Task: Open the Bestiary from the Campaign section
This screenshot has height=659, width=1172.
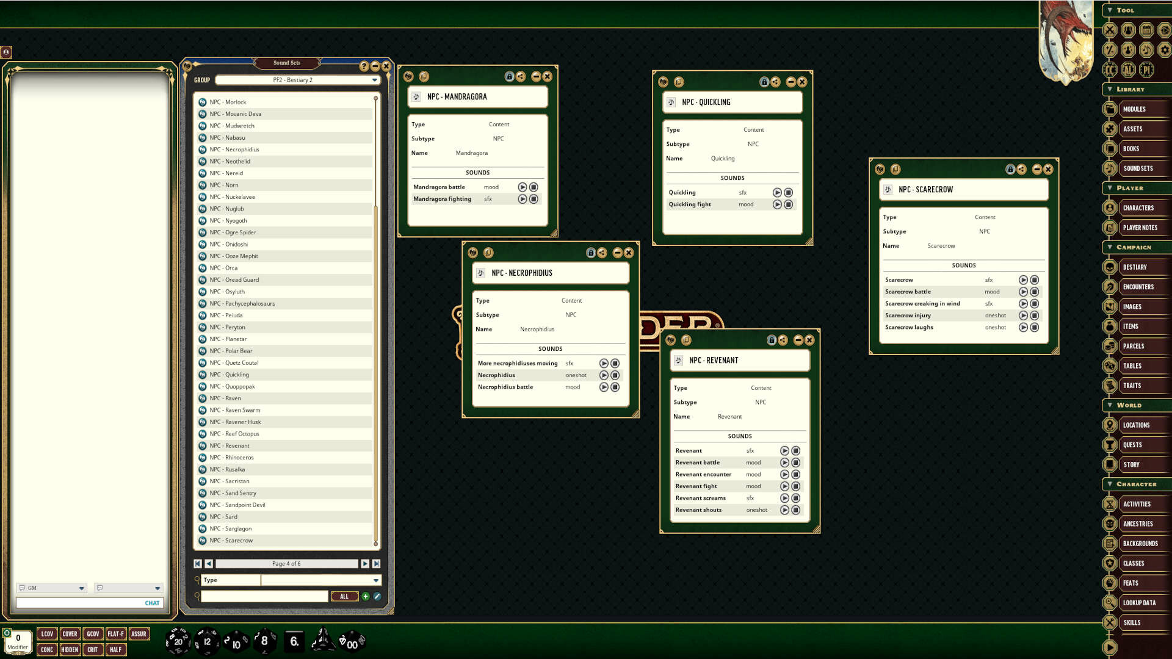Action: click(1135, 267)
